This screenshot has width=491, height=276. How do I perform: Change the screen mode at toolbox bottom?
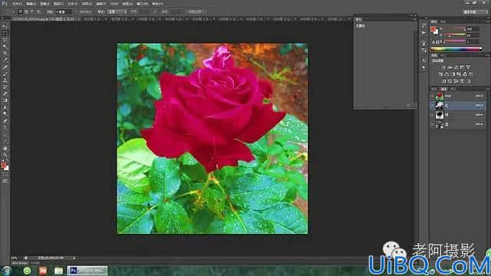coord(5,181)
